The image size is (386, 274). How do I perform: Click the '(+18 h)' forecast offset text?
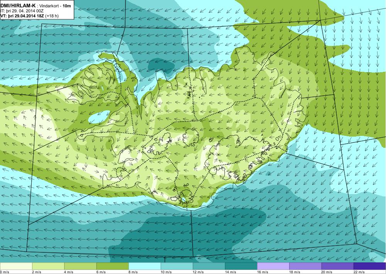click(51, 16)
